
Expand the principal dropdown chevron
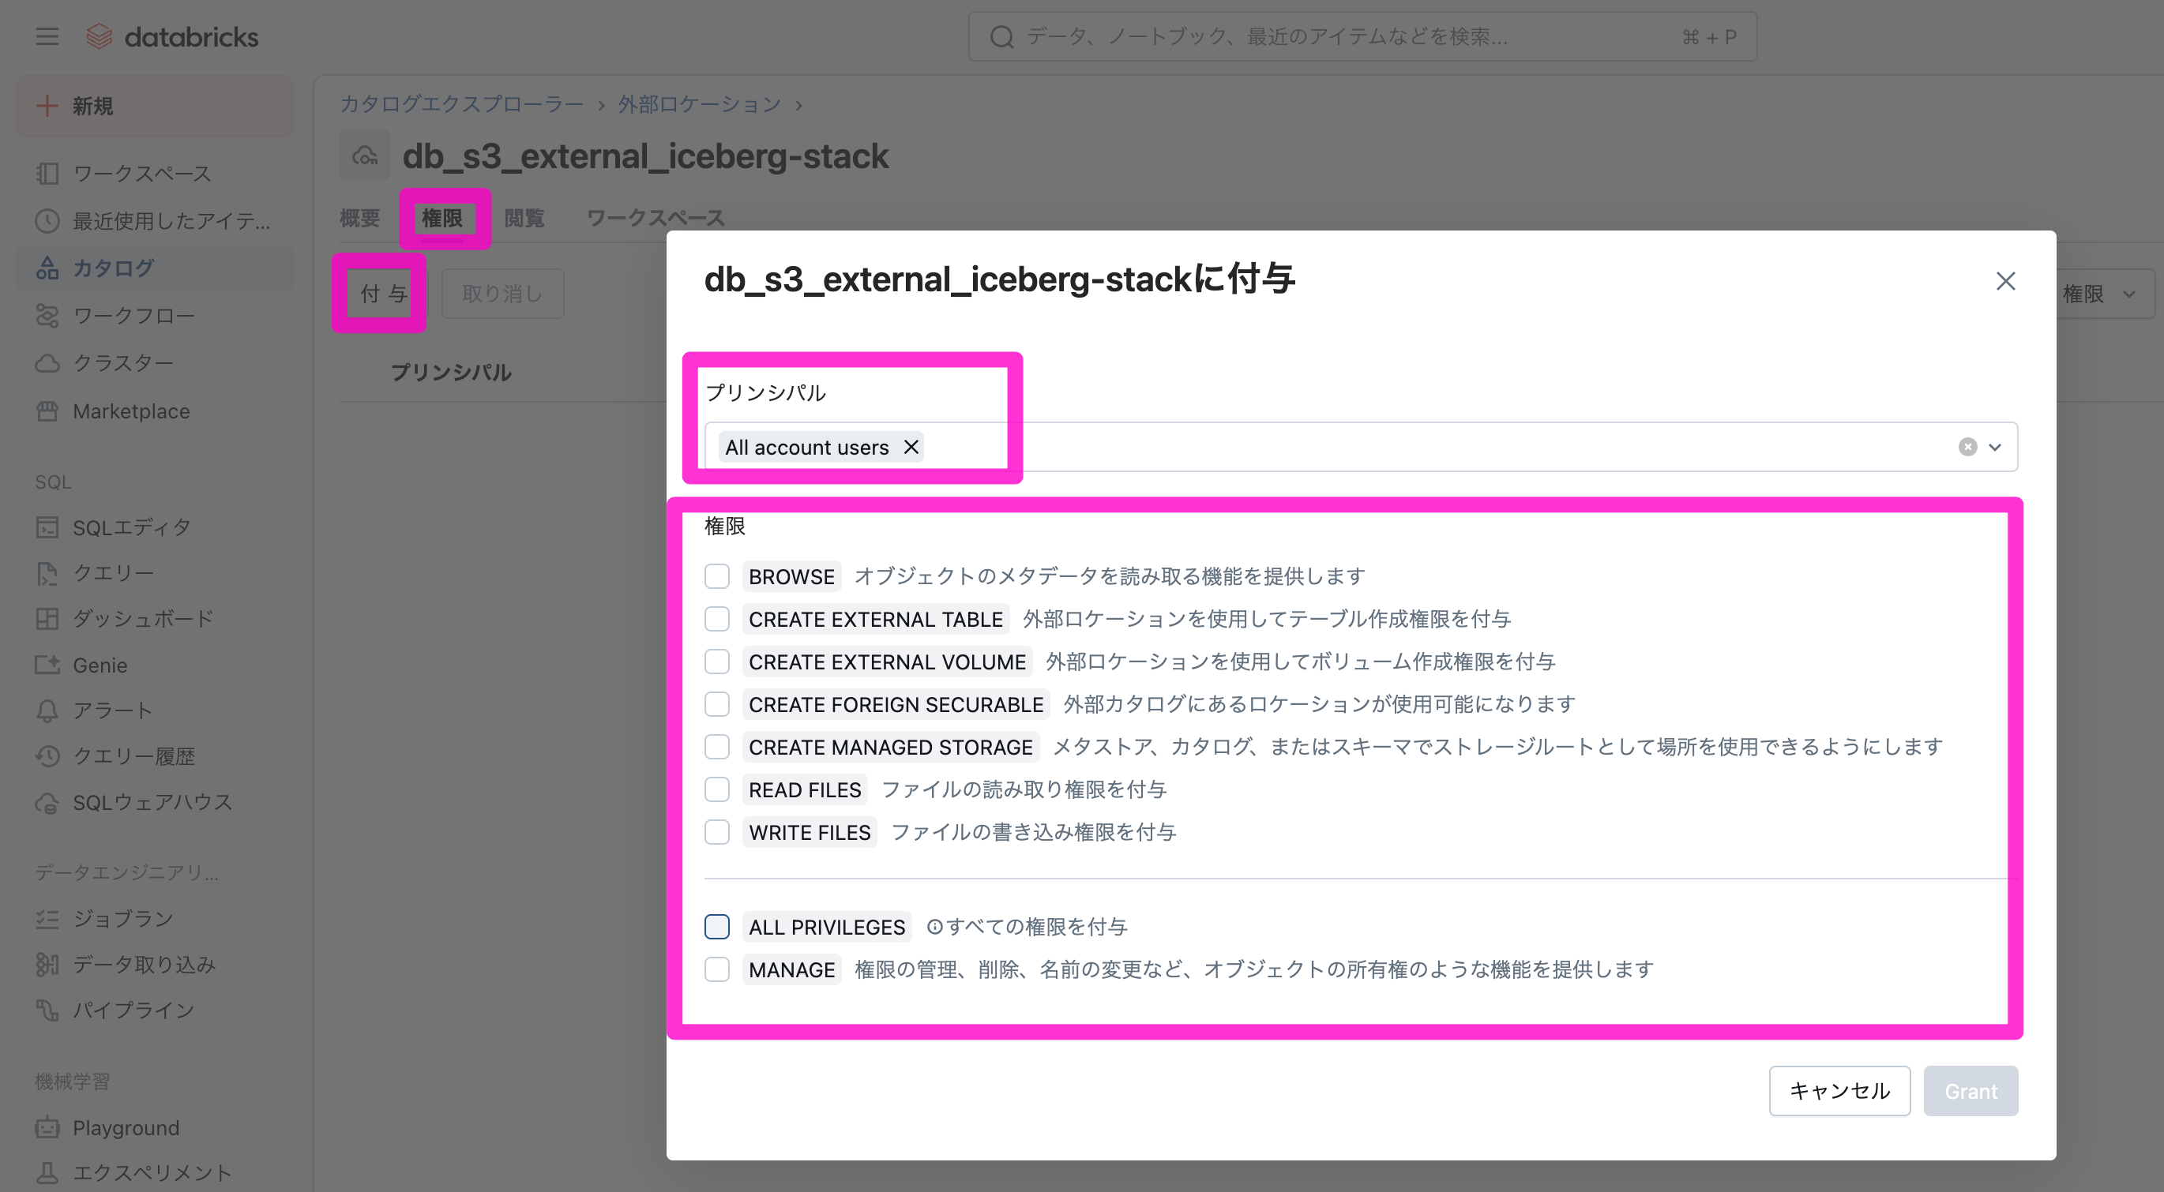click(x=1995, y=447)
